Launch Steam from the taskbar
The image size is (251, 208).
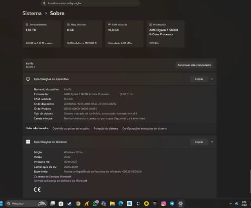[69, 204]
